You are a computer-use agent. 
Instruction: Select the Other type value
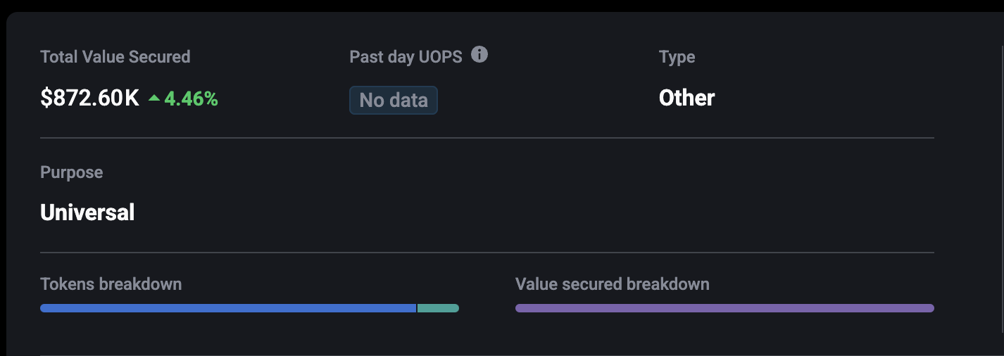686,98
